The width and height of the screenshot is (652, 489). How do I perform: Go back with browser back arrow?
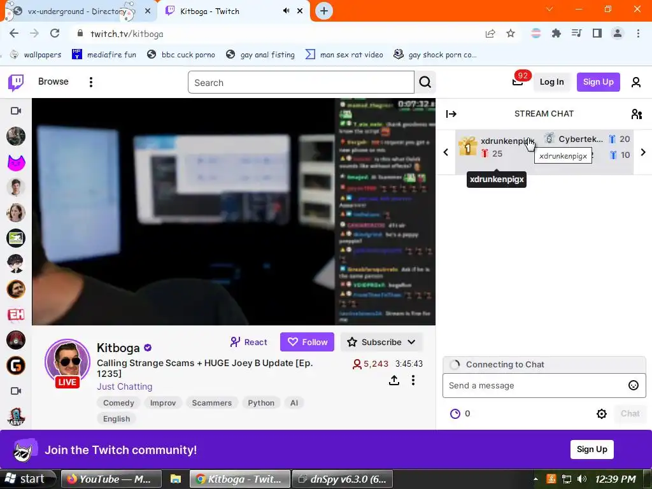coord(14,34)
